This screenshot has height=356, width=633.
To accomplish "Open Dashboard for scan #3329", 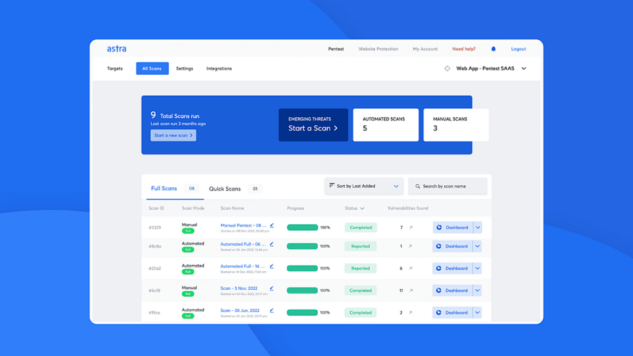I will pos(452,227).
